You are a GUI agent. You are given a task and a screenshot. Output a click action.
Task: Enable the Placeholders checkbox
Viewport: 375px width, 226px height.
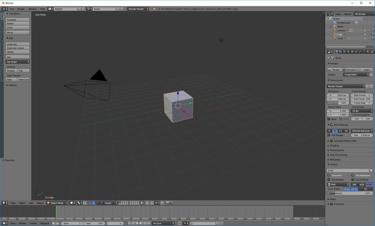click(x=329, y=180)
